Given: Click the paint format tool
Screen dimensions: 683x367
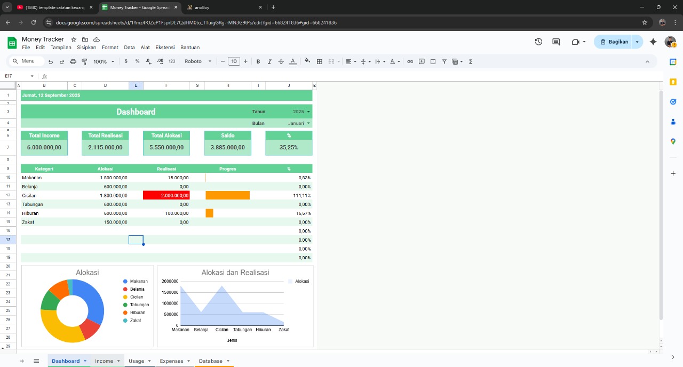Looking at the screenshot, I should click(x=84, y=61).
